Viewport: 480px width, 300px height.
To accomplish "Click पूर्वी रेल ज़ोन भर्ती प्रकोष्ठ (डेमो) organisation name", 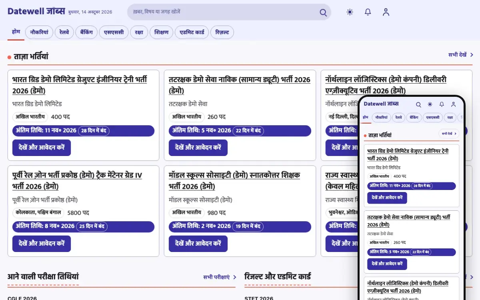I will point(45,200).
